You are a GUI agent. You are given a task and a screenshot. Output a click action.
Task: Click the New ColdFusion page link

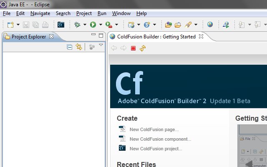[154, 129]
